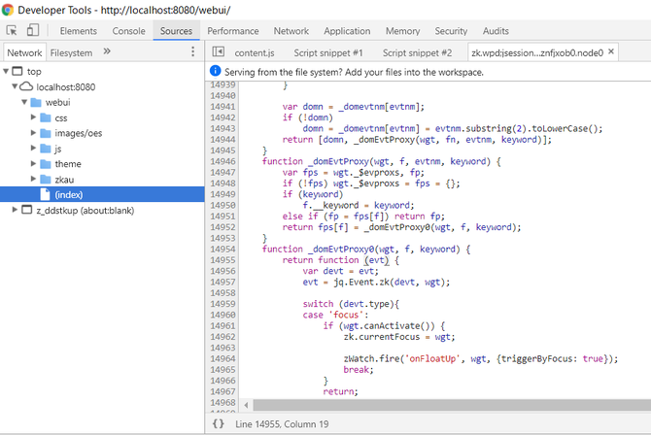This screenshot has height=435, width=651.
Task: Click the theme folder icon
Action: pyautogui.click(x=46, y=164)
